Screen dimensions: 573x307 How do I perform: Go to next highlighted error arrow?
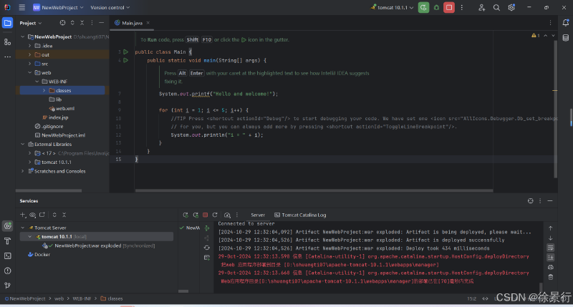click(553, 35)
